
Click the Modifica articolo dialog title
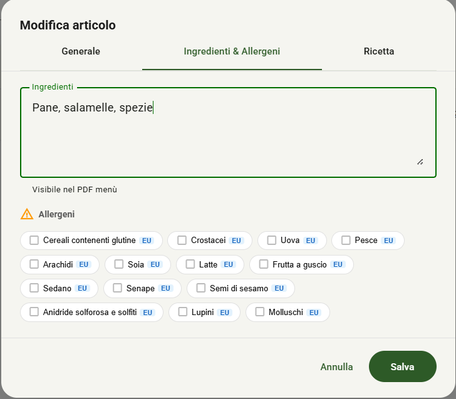point(68,25)
